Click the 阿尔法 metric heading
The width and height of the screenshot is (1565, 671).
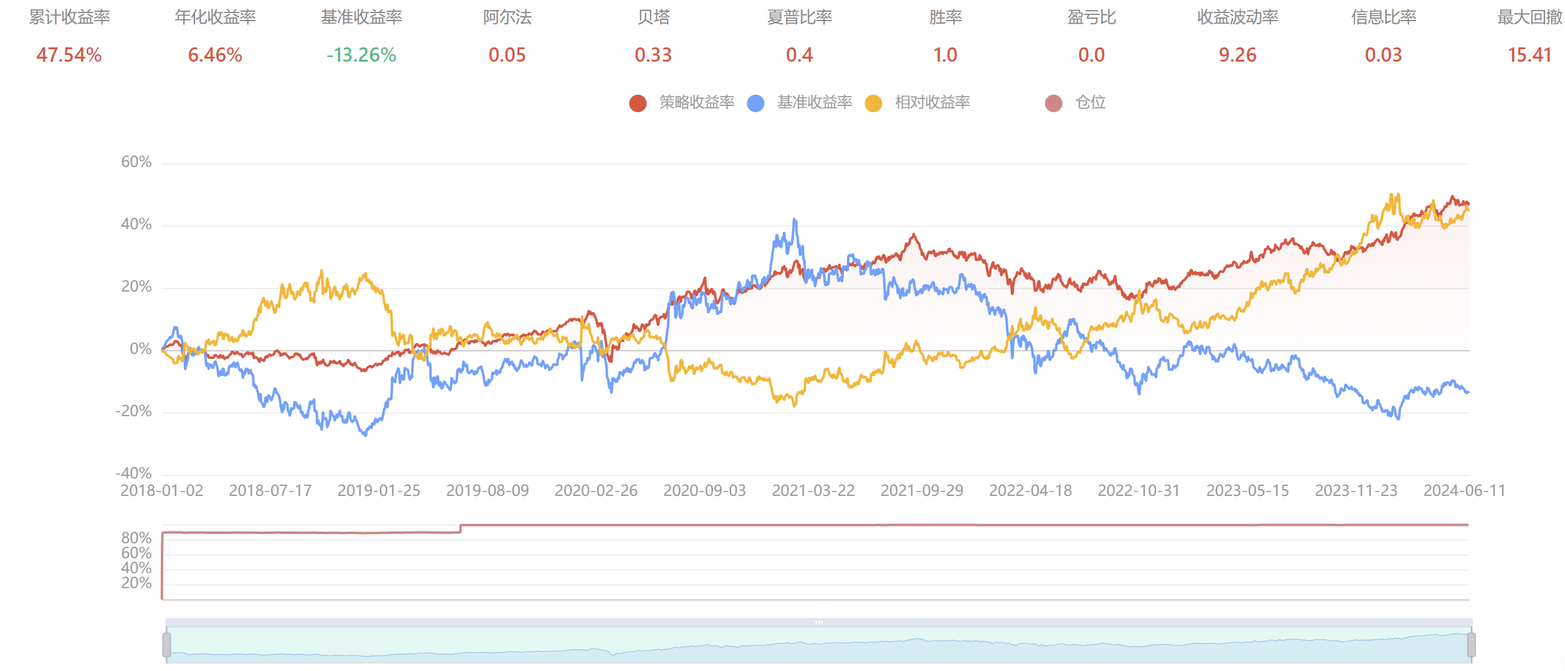coord(507,17)
